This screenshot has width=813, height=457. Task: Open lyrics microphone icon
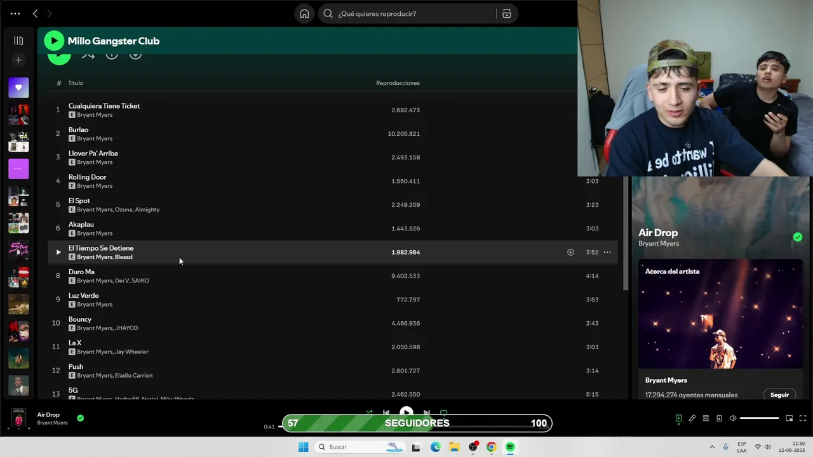(x=692, y=418)
